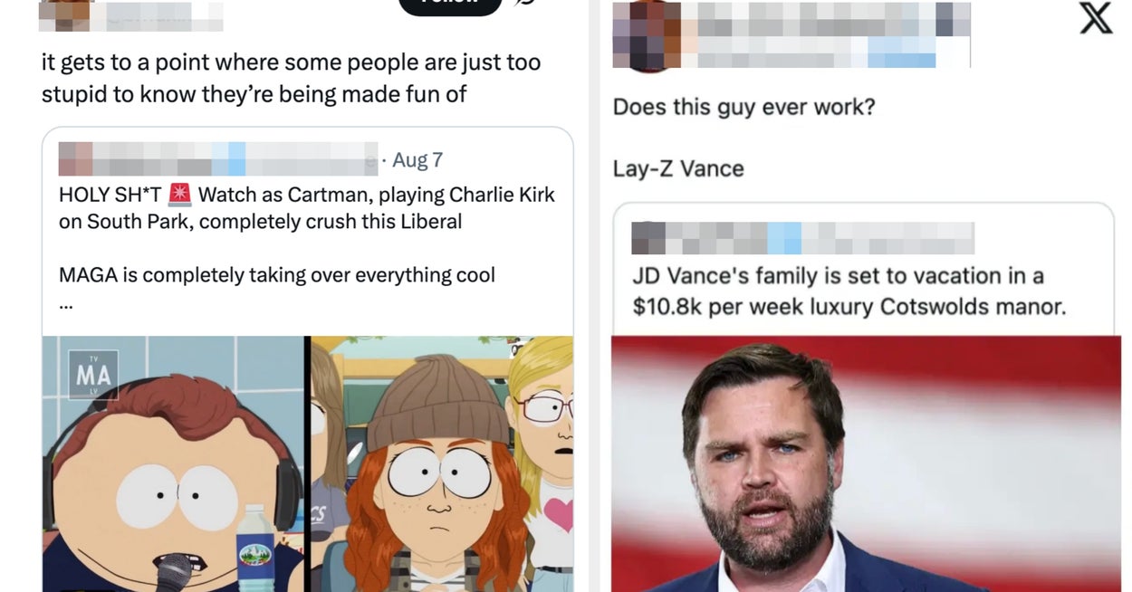1132x592 pixels.
Task: Click the 'Does this guy ever work?' text
Action: (x=743, y=107)
